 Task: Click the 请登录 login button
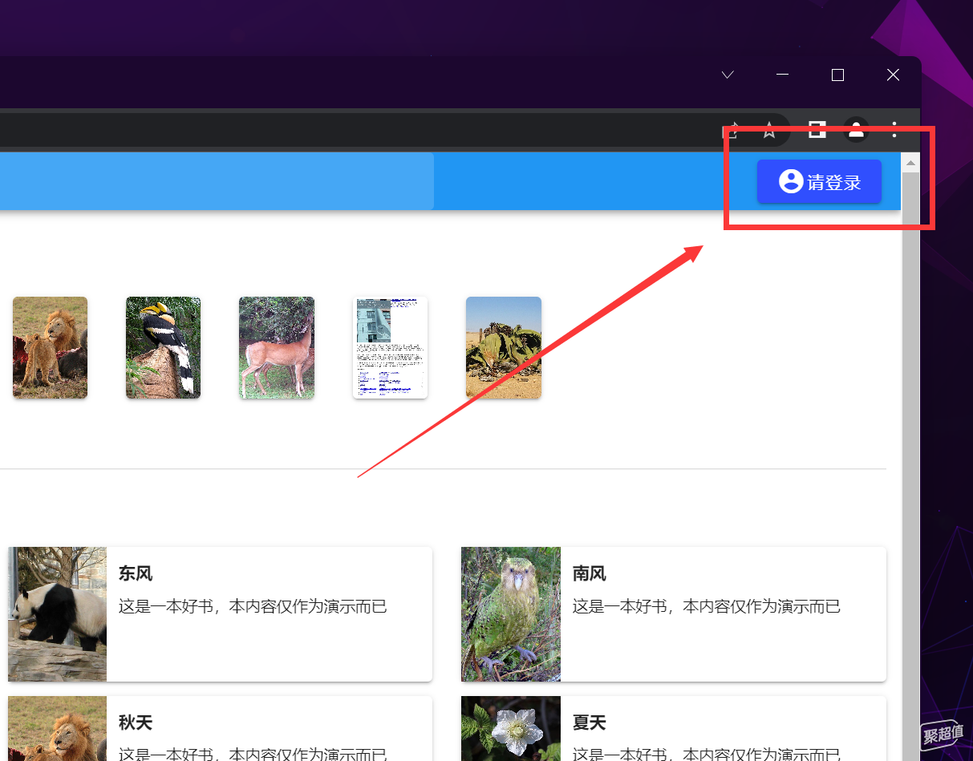pyautogui.click(x=819, y=182)
